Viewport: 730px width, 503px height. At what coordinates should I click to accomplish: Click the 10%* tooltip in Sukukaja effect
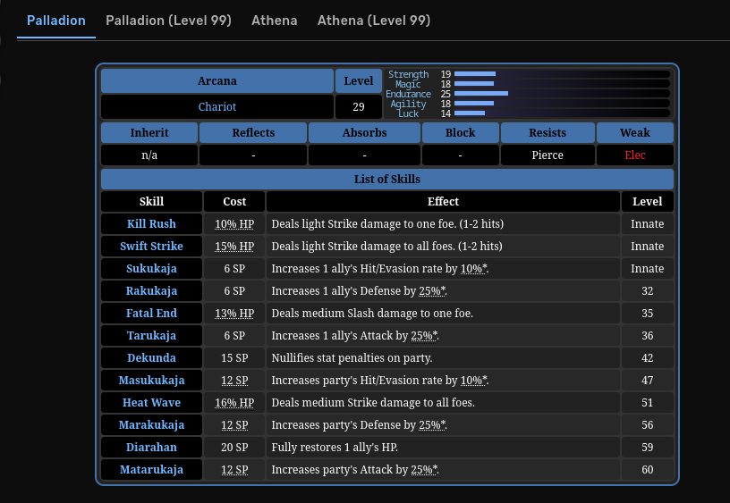pyautogui.click(x=473, y=269)
